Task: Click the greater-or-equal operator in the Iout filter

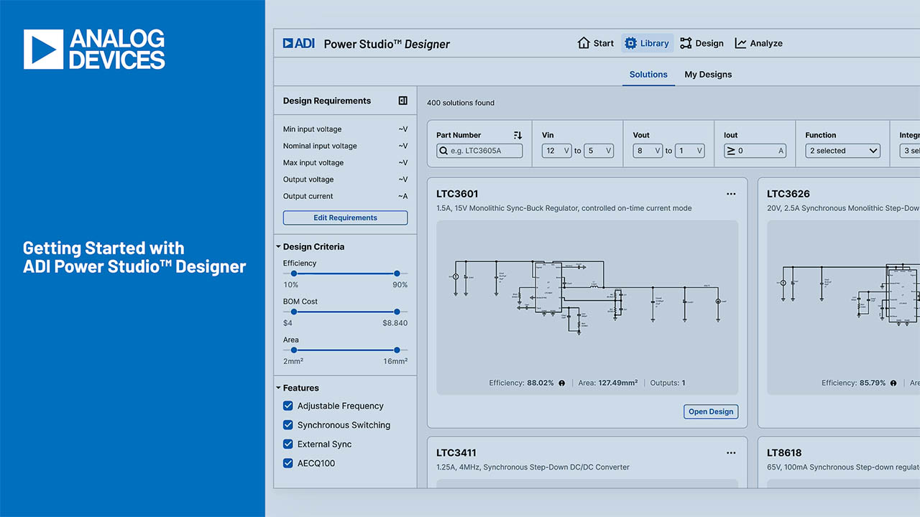Action: coord(731,151)
